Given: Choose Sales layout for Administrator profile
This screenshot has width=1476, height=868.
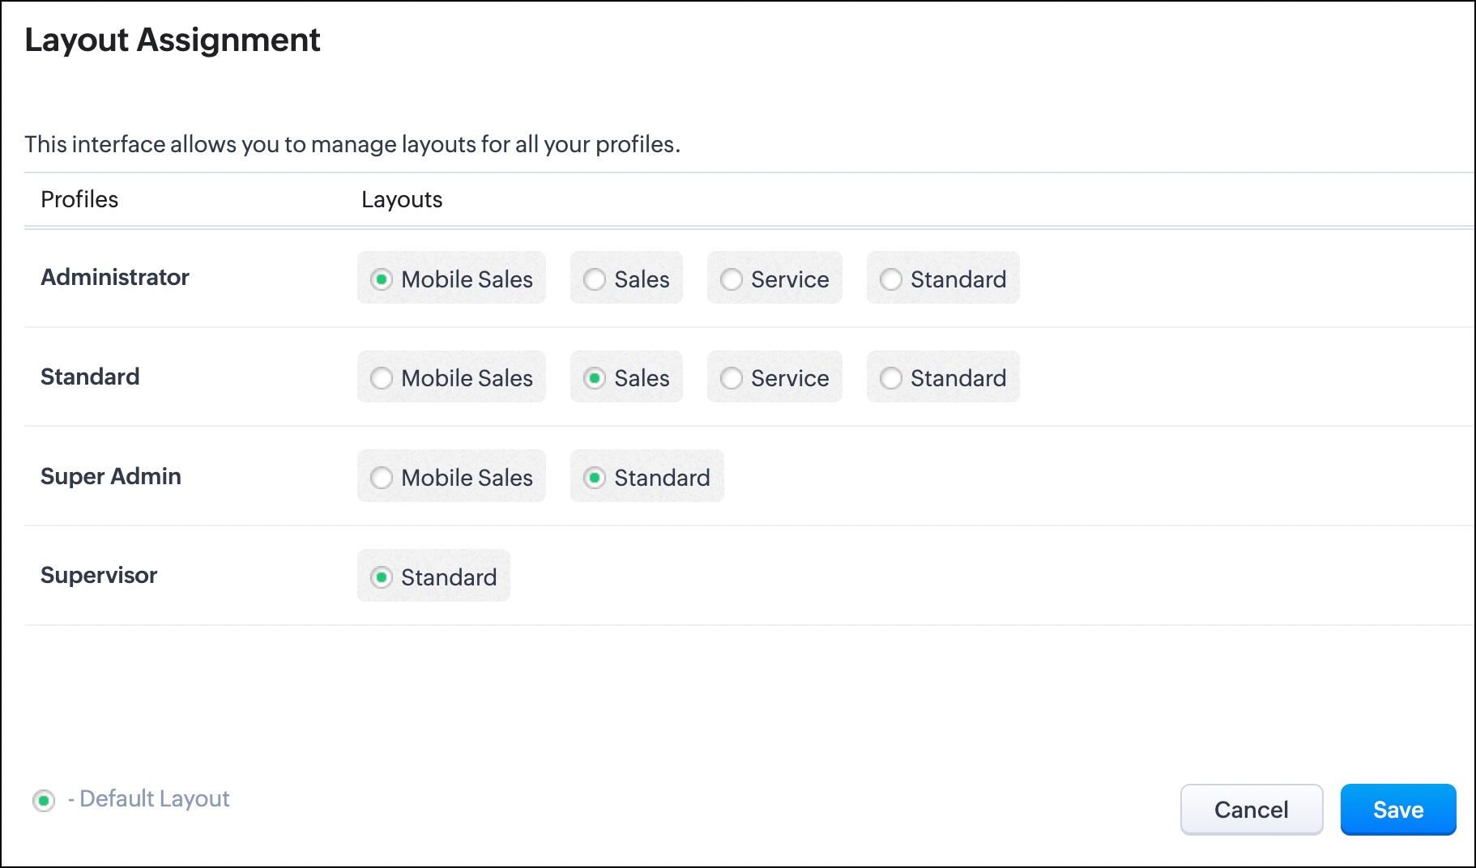Looking at the screenshot, I should pyautogui.click(x=595, y=279).
